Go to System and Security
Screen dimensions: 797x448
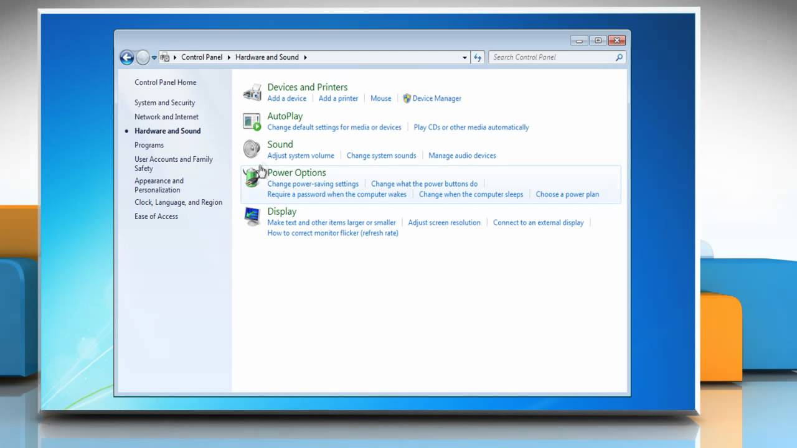[x=164, y=103]
